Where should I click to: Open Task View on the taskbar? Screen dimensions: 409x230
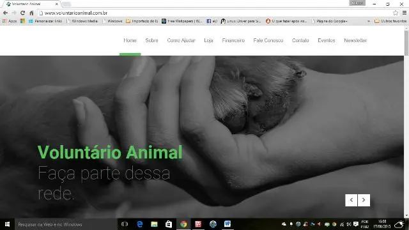[x=125, y=224]
